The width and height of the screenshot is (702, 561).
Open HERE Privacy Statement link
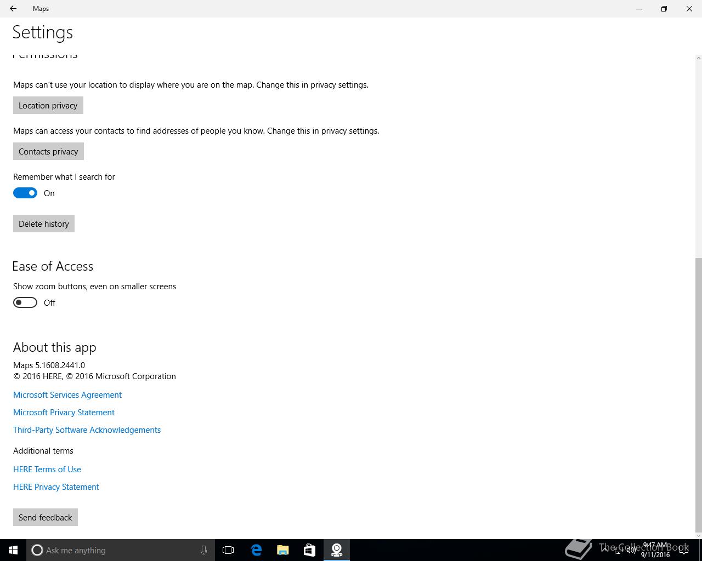click(56, 486)
